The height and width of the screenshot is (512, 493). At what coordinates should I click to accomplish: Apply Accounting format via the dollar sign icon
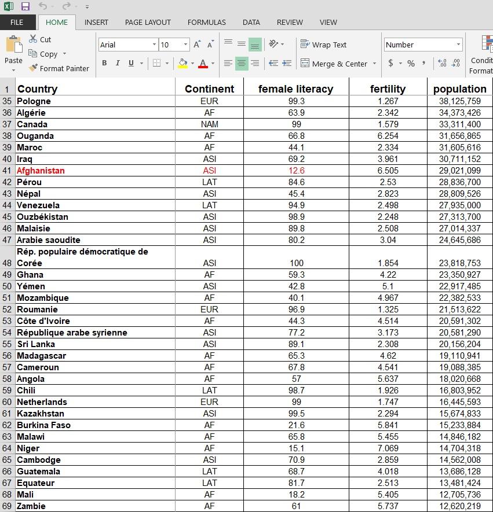point(392,63)
